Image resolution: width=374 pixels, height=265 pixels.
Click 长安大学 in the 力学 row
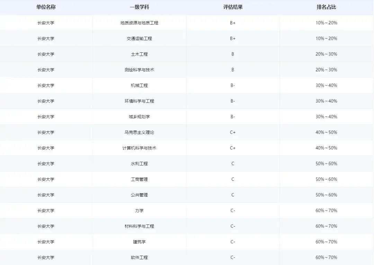coord(46,211)
